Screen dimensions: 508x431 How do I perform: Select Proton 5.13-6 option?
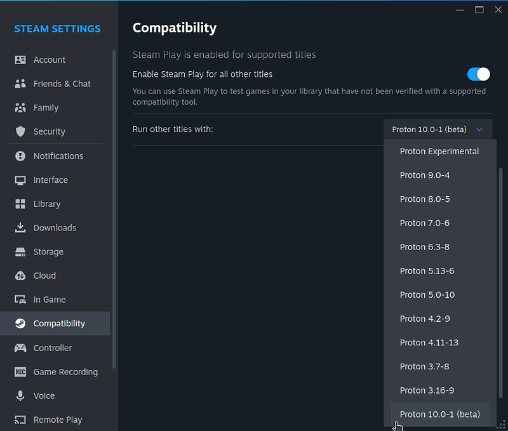point(439,271)
